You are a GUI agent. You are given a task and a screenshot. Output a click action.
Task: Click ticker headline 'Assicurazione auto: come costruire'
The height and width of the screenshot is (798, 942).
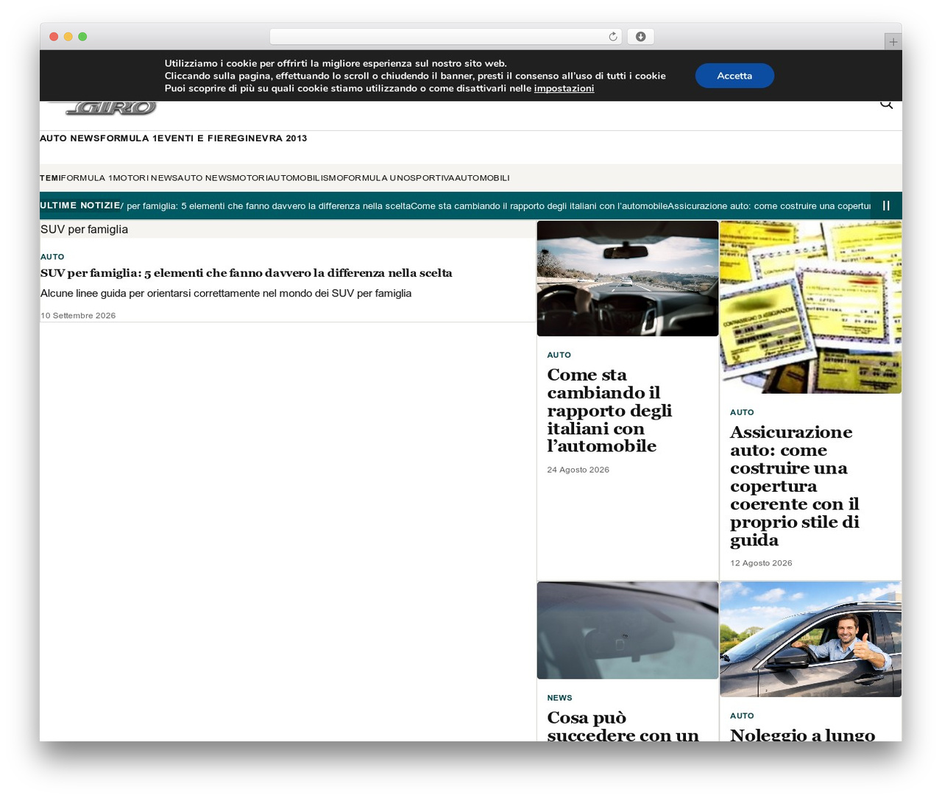point(769,206)
